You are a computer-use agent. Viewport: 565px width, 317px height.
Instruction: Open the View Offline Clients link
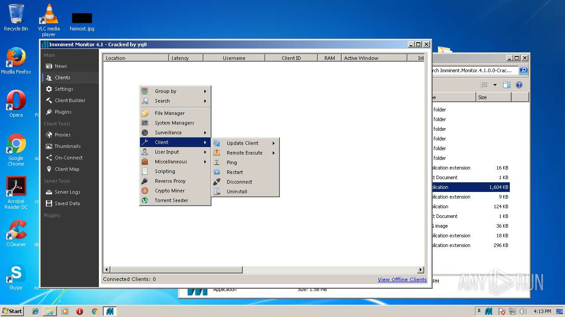click(402, 280)
